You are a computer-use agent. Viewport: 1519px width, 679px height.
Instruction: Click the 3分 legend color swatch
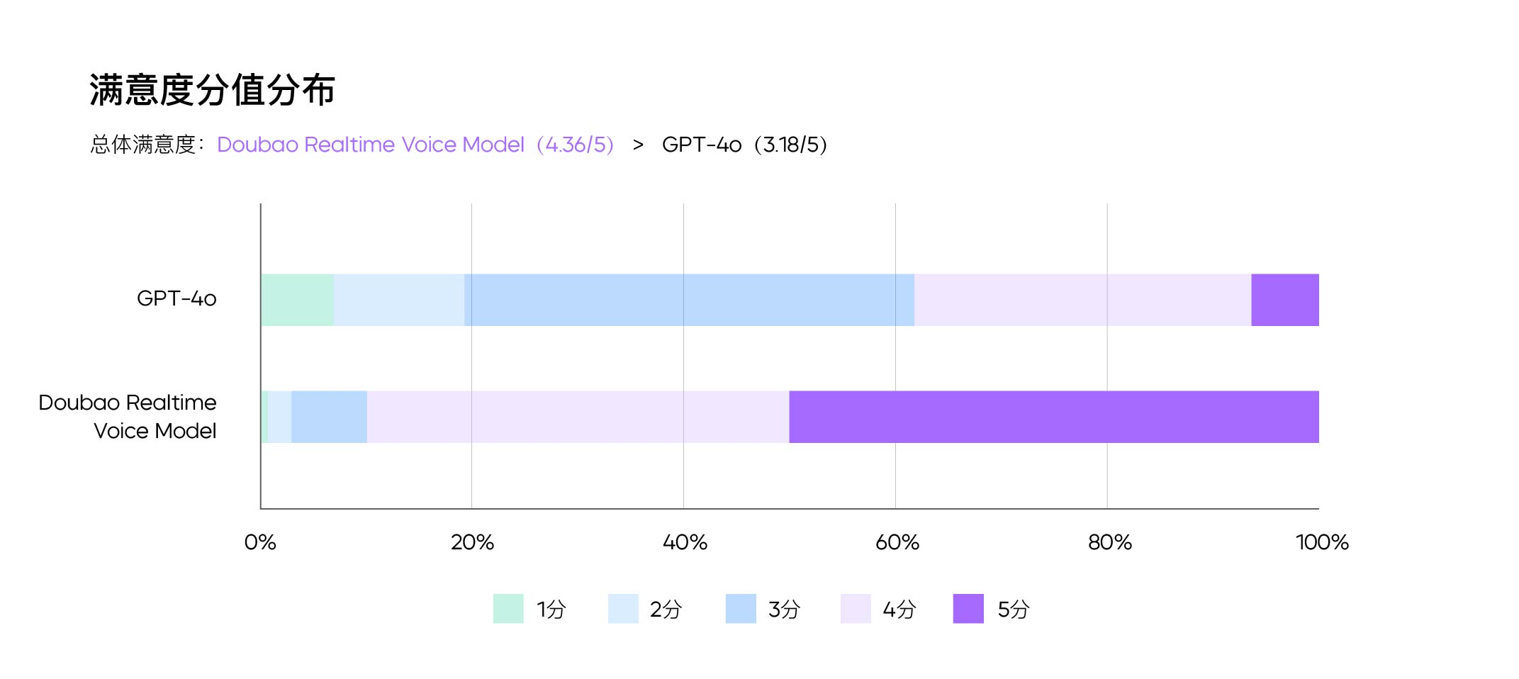(741, 608)
